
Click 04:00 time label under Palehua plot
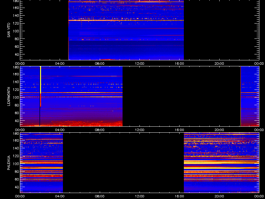coord(60,196)
